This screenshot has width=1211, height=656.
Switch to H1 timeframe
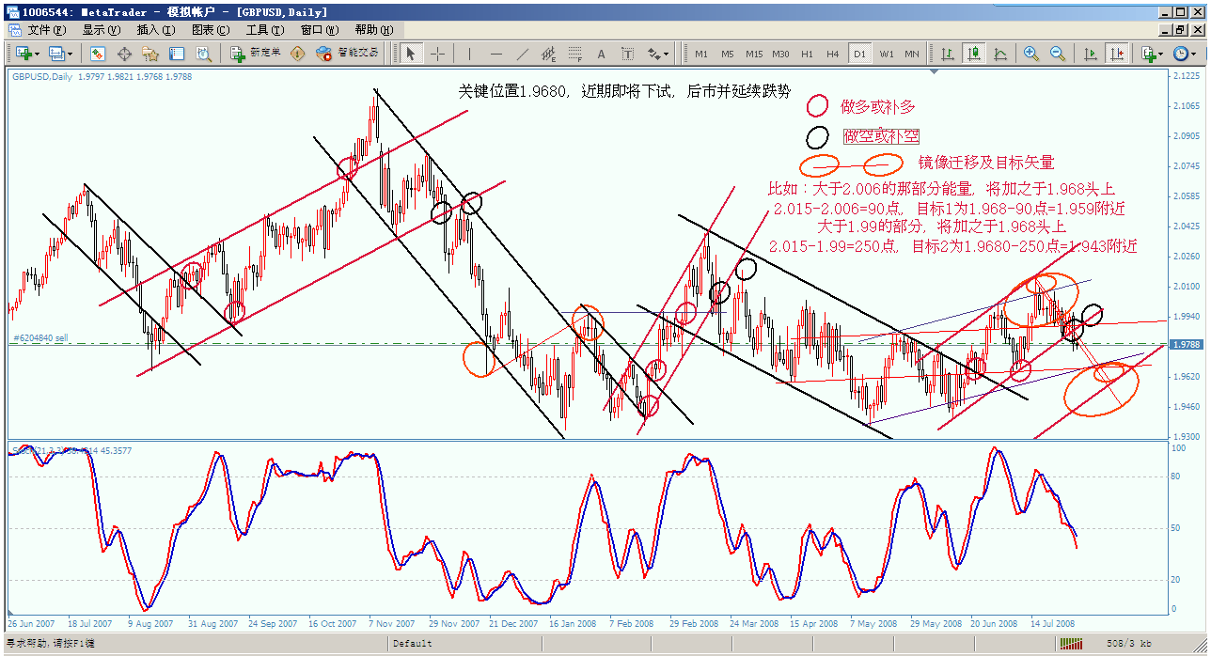click(807, 54)
